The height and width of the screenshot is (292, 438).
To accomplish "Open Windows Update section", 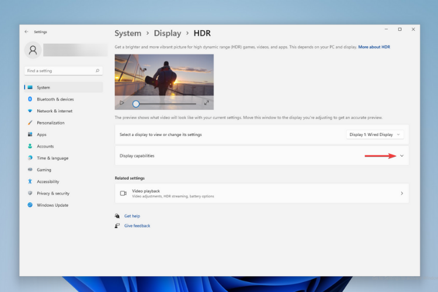I will pyautogui.click(x=52, y=205).
